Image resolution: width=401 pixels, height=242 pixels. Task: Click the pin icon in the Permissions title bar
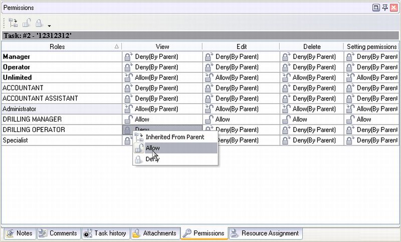(384, 7)
